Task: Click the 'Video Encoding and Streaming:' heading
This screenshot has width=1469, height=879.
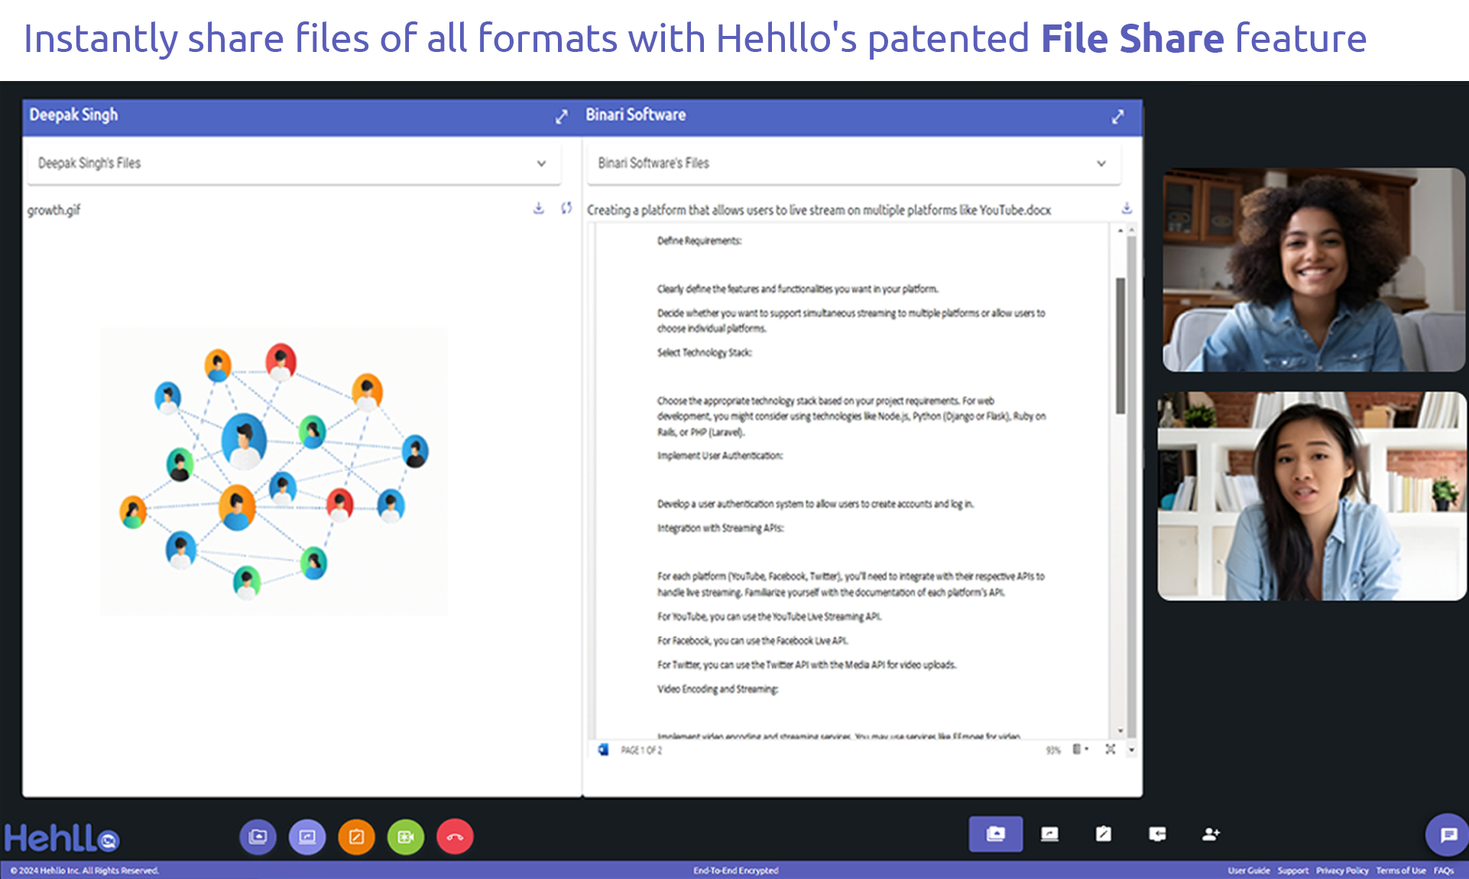Action: pos(718,689)
